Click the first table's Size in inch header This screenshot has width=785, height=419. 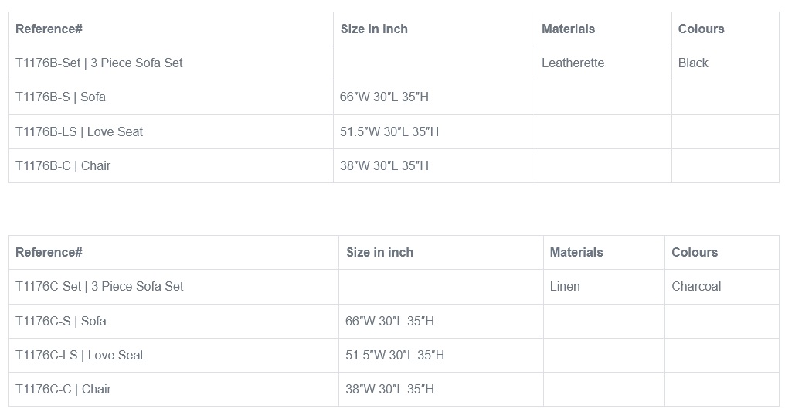tap(374, 29)
